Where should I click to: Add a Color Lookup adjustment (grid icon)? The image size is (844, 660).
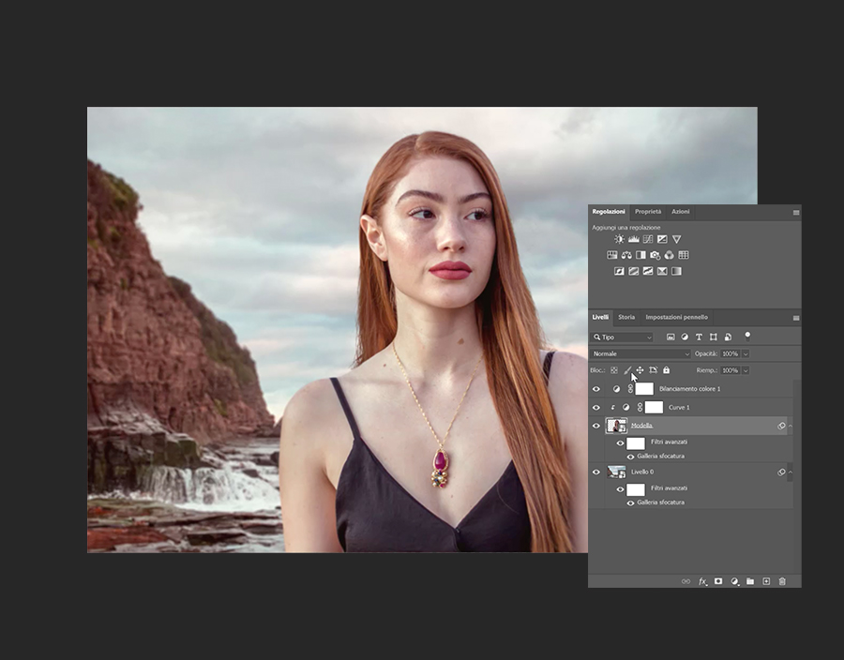[684, 255]
